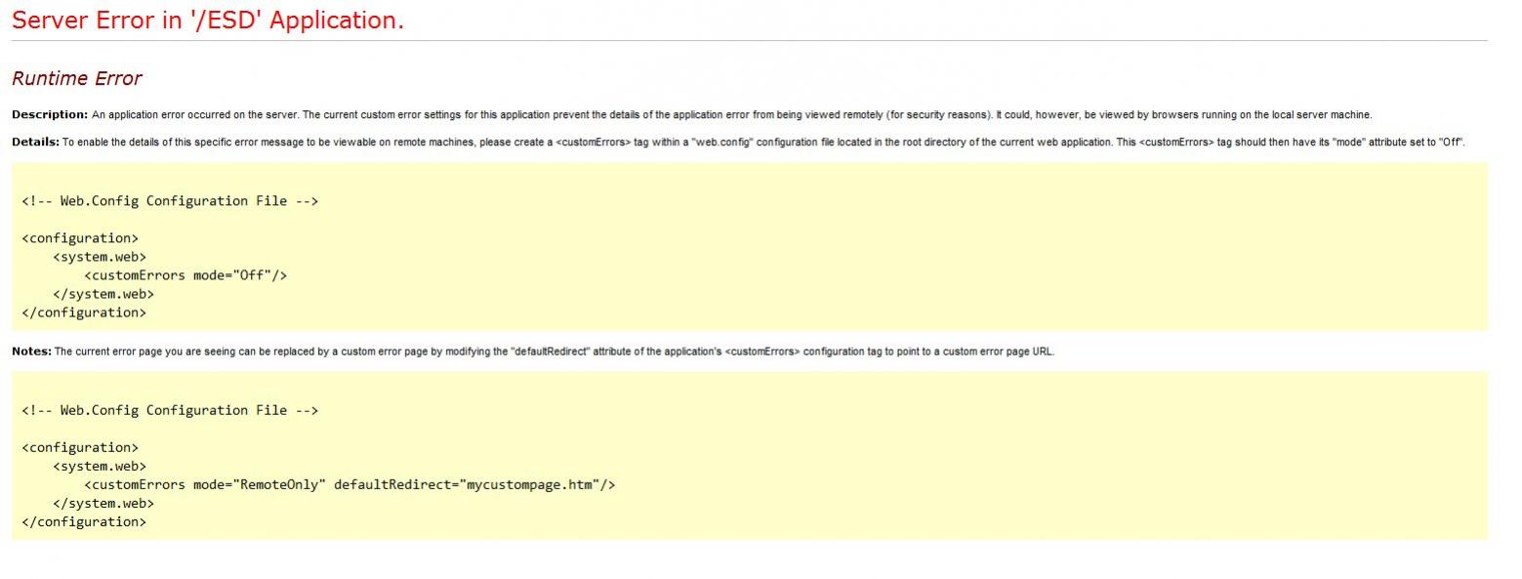The width and height of the screenshot is (1522, 579).
Task: Click the "Server Error in '/ESD' Application" heading
Action: point(207,21)
